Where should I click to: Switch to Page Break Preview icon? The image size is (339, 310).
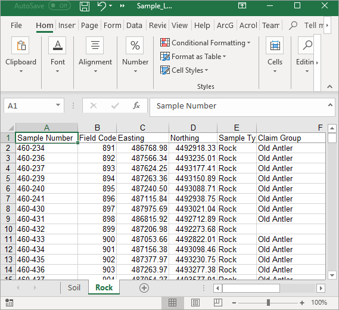[217, 302]
